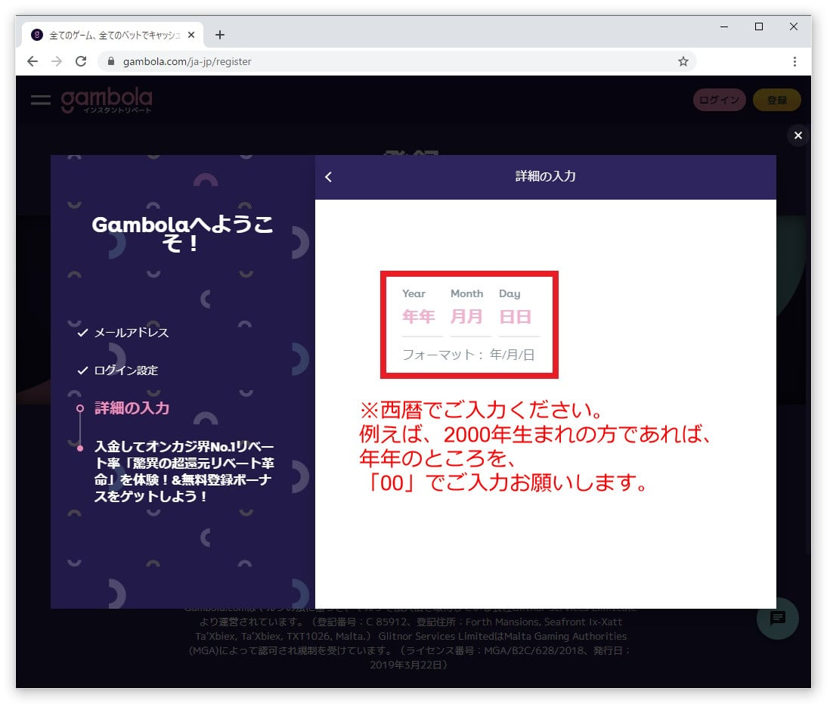Minimize the browser window
This screenshot has width=827, height=704.
(724, 26)
